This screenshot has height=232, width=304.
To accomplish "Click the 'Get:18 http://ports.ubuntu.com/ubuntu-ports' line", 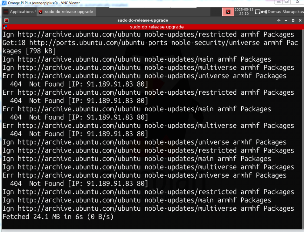I will (150, 43).
